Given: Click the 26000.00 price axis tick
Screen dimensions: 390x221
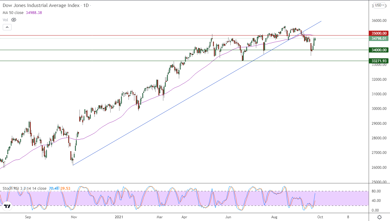Looking at the screenshot, I should pos(379,168).
